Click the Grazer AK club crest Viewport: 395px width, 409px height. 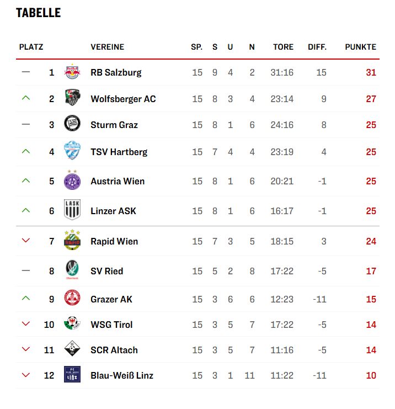(x=71, y=299)
